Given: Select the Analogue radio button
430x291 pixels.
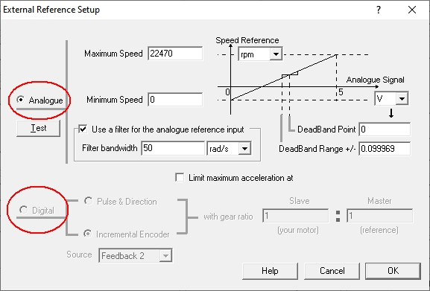Looking at the screenshot, I should (20, 100).
